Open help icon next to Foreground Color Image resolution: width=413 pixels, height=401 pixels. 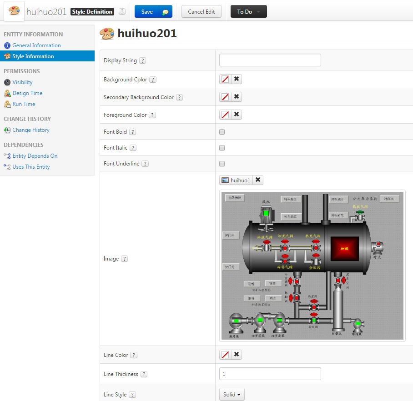[152, 115]
